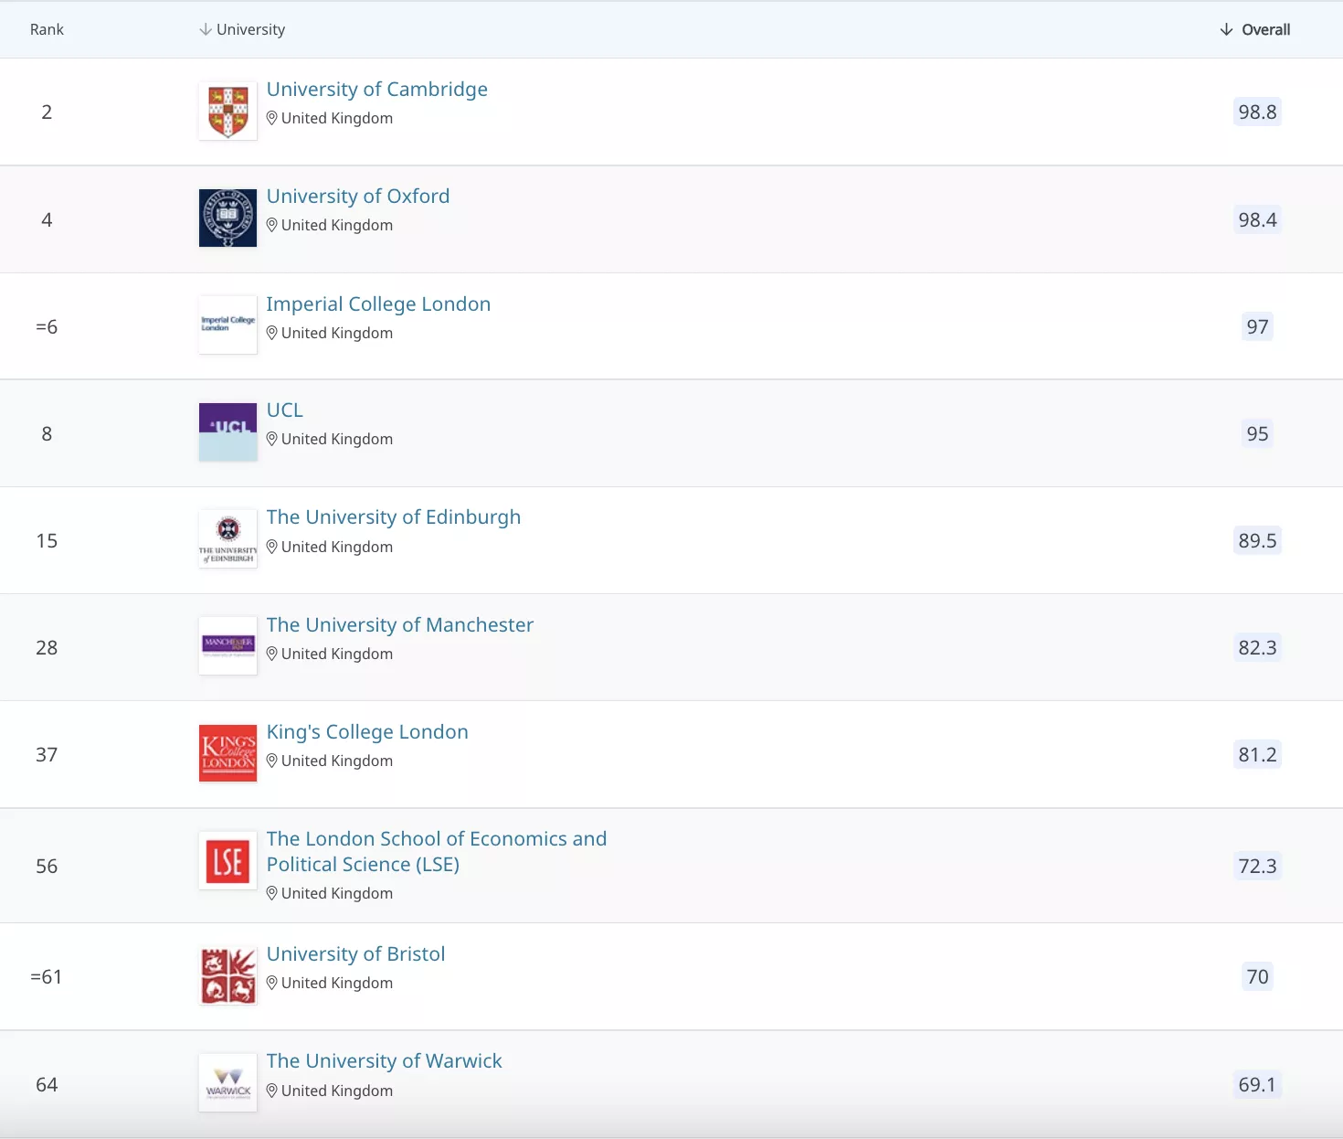Open the University of Cambridge link
1343x1139 pixels.
(376, 90)
